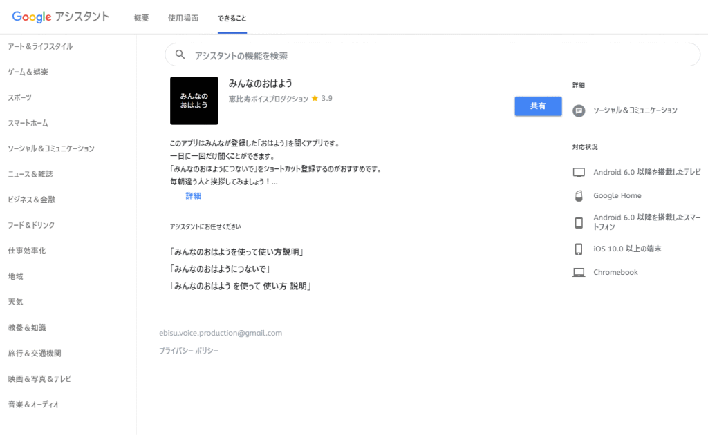This screenshot has width=708, height=435.
Task: Click the アシスタントにお任せください heading
Action: tap(205, 226)
